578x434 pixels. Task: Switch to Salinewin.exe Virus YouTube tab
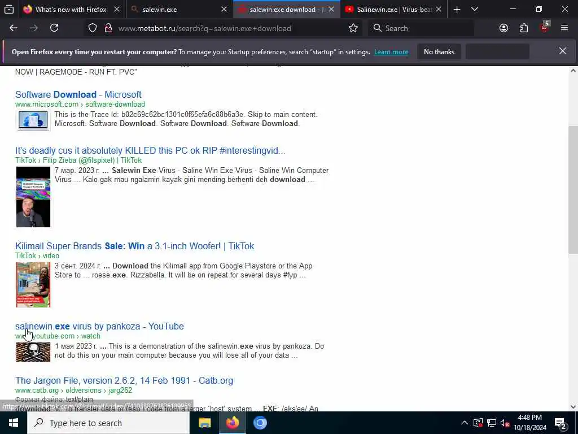click(x=393, y=9)
